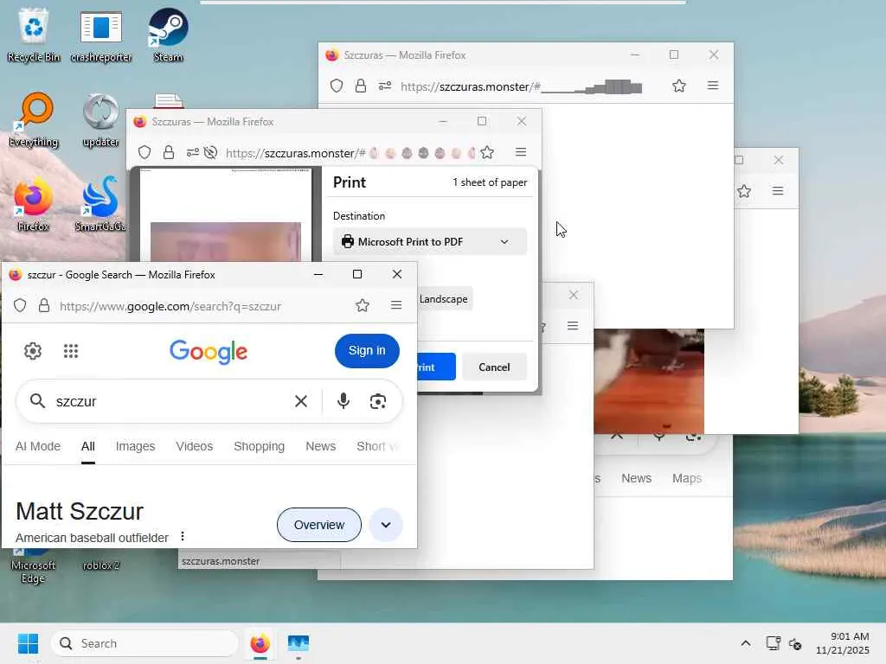Click shield icon in rear Szczuras window
The image size is (886, 664).
pos(337,86)
